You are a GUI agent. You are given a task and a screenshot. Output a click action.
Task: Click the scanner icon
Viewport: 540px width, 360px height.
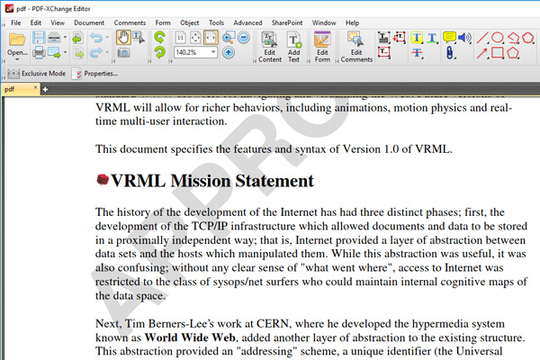click(x=54, y=38)
